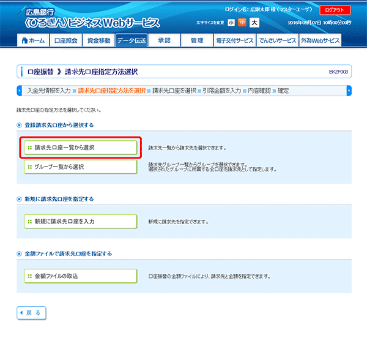Screen dimensions: 367x338
Task: Click グループ一覧から選択 button
Action: tap(80, 167)
